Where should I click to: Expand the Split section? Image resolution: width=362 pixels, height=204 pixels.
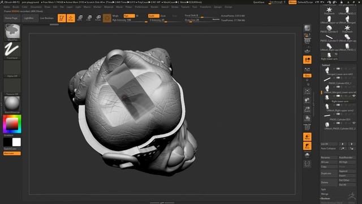click(324, 189)
